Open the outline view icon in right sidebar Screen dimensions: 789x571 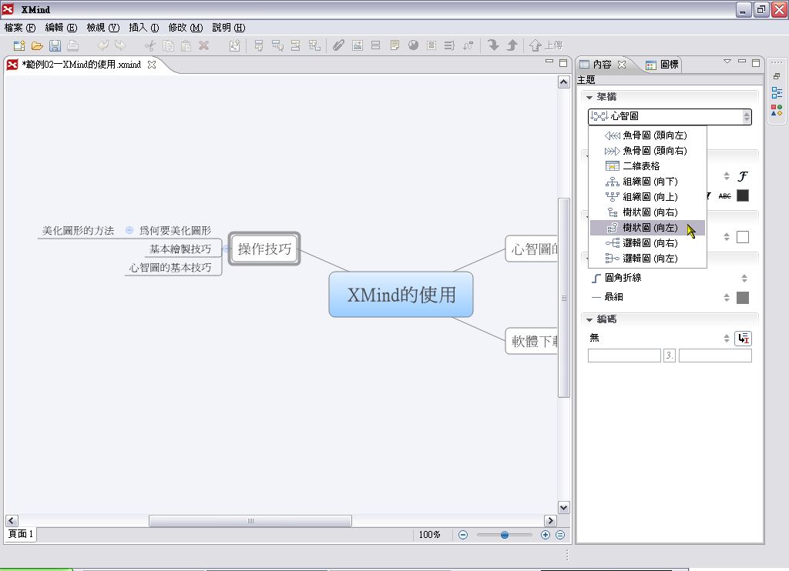pyautogui.click(x=777, y=93)
